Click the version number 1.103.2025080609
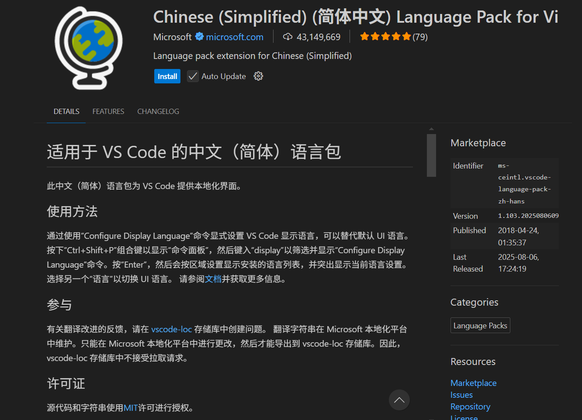Viewport: 582px width, 420px height. click(528, 216)
